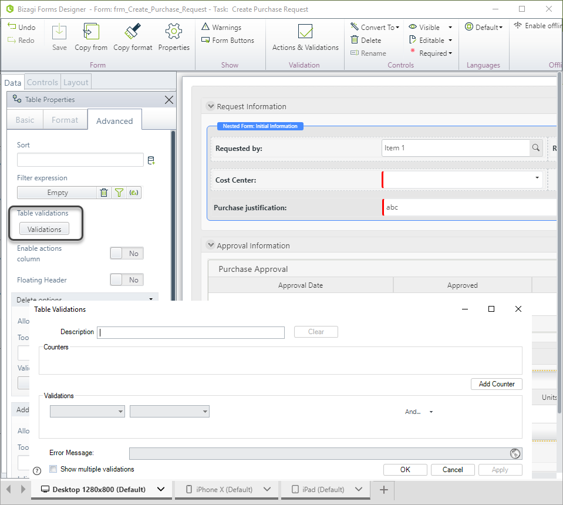Confirm dialog with OK

coord(405,470)
